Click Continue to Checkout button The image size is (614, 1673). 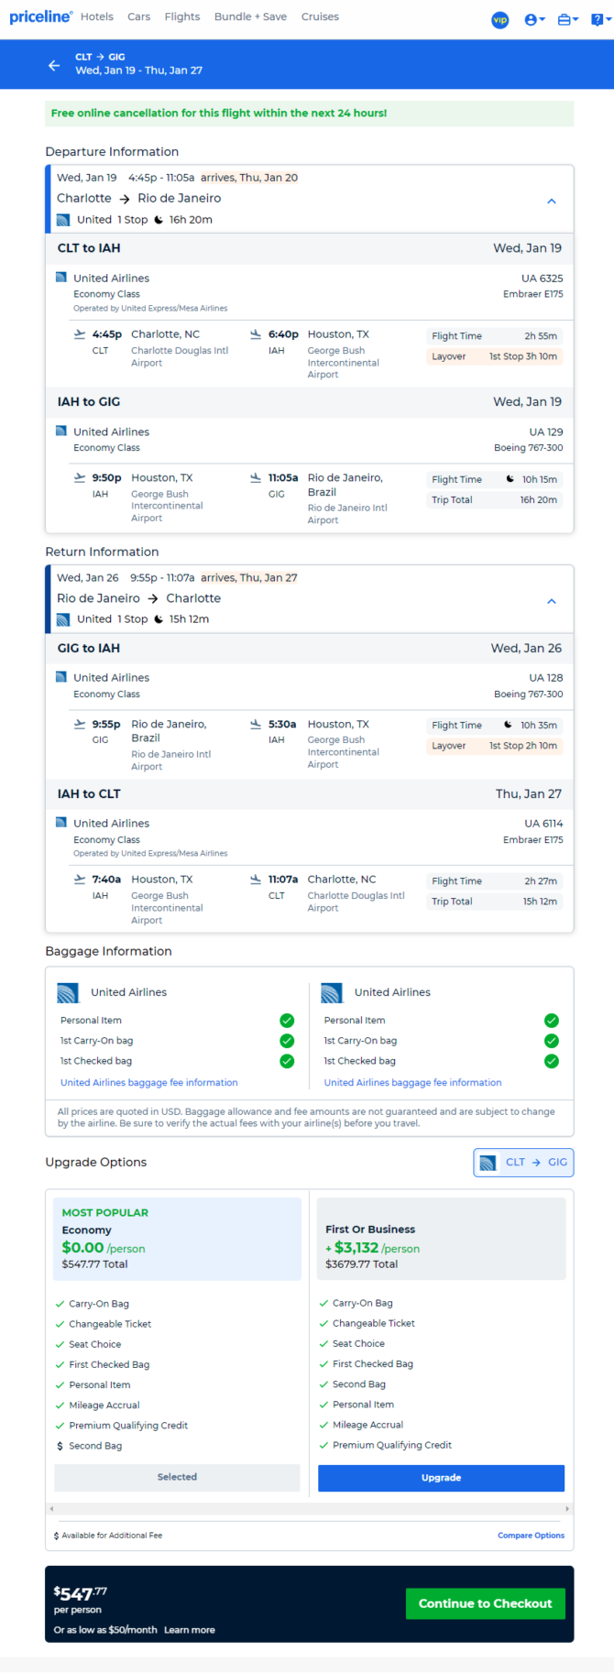pyautogui.click(x=485, y=1603)
